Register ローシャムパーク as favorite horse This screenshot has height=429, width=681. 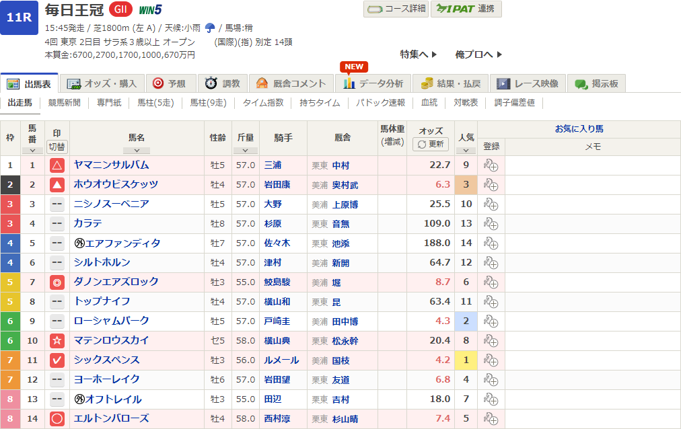[491, 321]
